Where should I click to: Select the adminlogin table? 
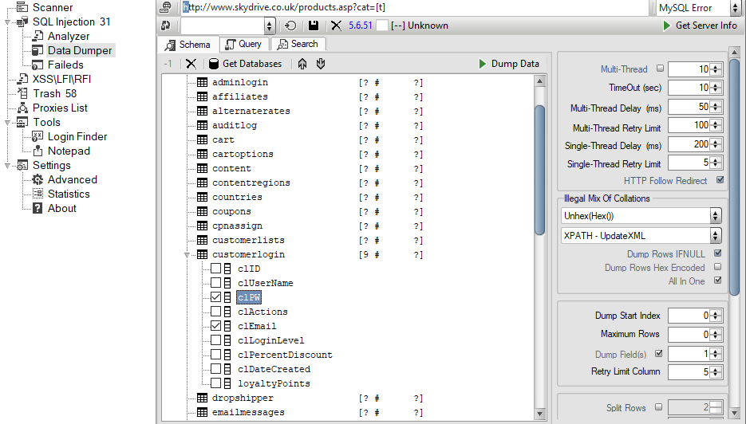(x=240, y=82)
